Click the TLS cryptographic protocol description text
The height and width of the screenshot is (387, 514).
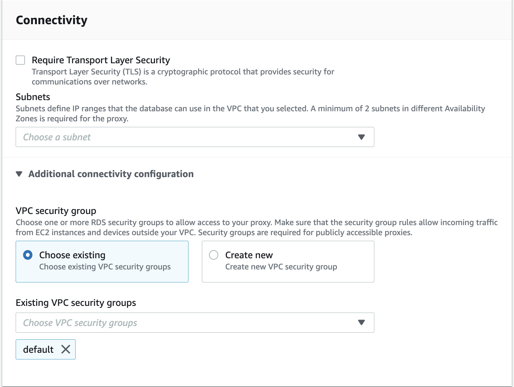[183, 77]
